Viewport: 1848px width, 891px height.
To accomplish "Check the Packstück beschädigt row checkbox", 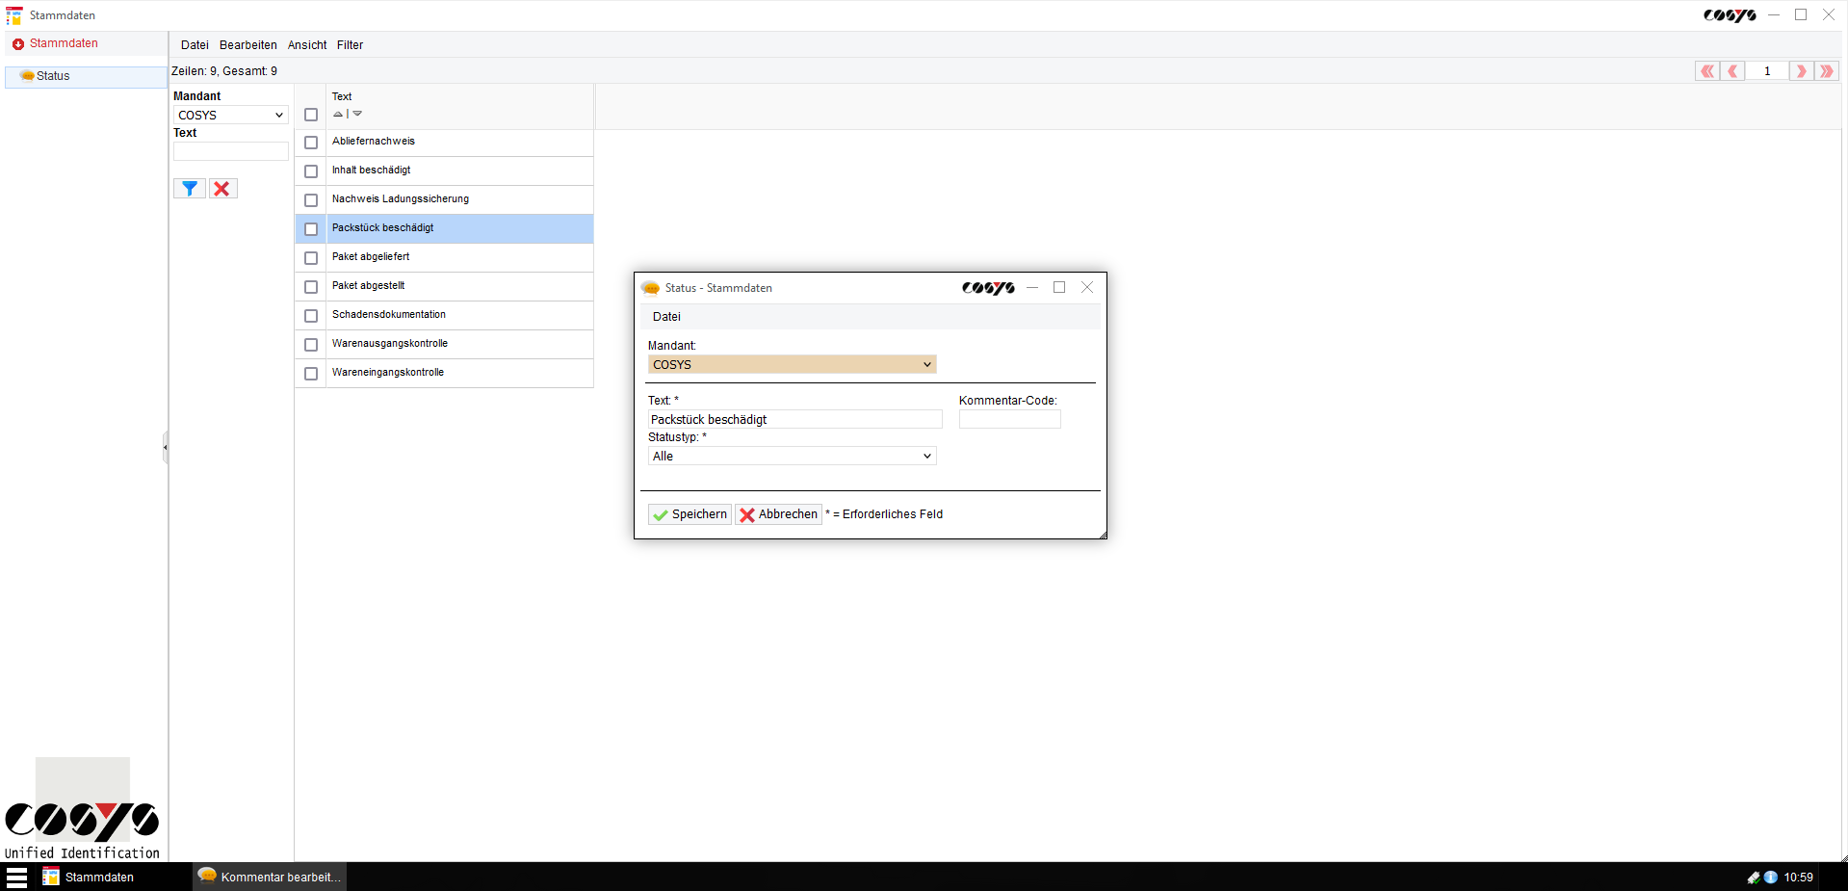I will point(311,229).
